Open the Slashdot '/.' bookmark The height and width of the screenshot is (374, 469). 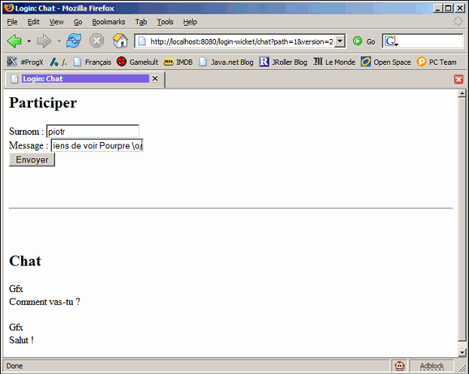point(58,62)
